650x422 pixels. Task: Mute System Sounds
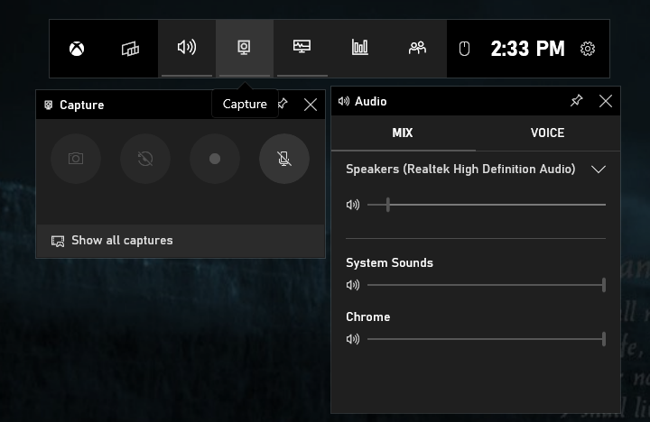pyautogui.click(x=353, y=285)
